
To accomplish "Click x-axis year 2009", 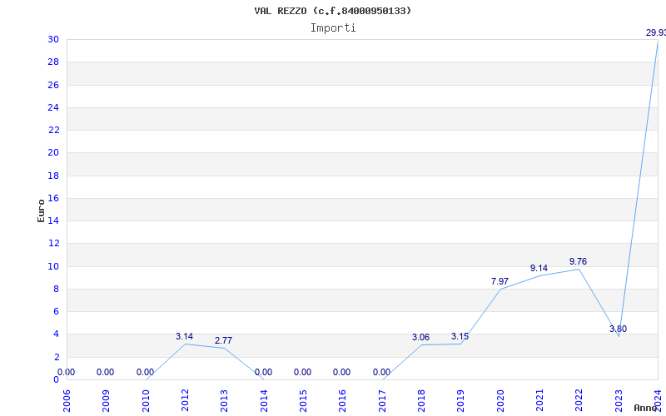I will [x=107, y=401].
